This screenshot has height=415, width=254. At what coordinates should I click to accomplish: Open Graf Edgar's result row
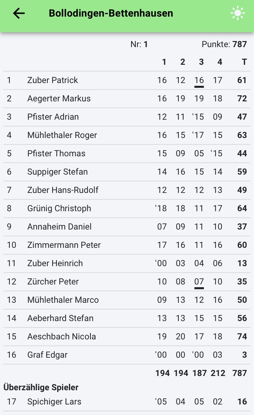pos(47,355)
